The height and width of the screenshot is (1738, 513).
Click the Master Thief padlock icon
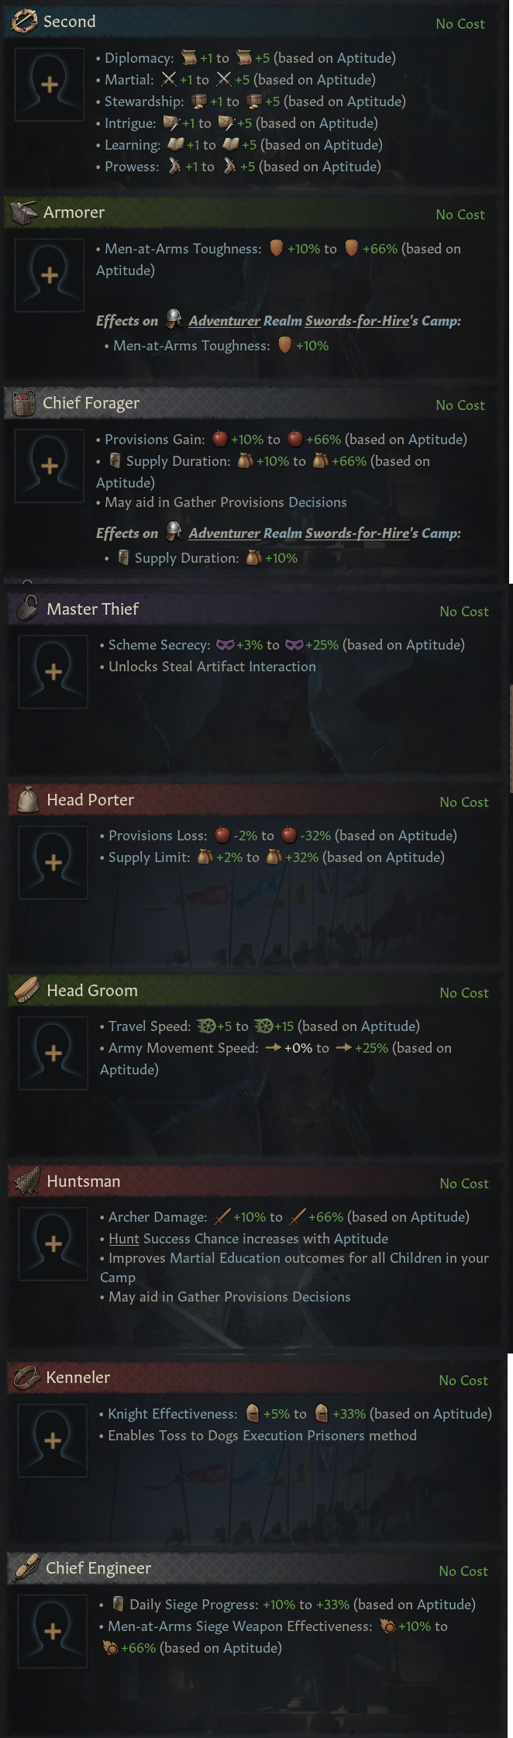click(28, 609)
